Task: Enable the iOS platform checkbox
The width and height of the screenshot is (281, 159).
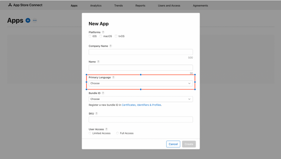Action: 90,36
